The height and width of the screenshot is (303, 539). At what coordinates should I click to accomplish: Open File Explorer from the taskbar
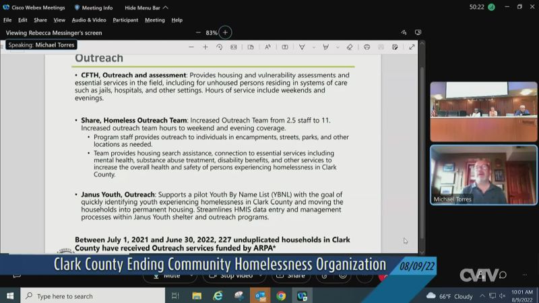tap(197, 296)
